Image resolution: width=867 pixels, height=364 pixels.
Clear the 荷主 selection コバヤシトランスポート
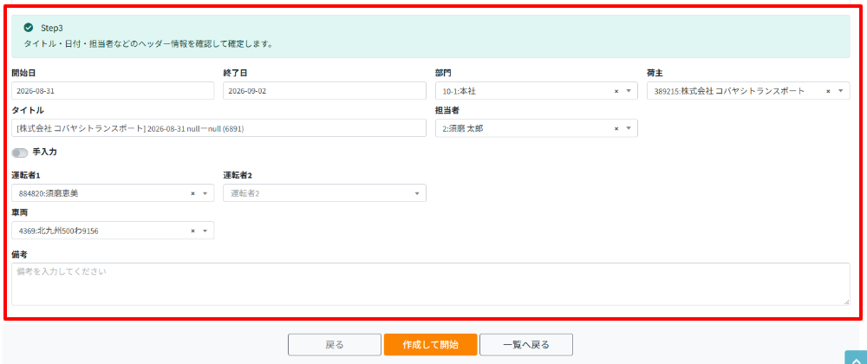828,91
